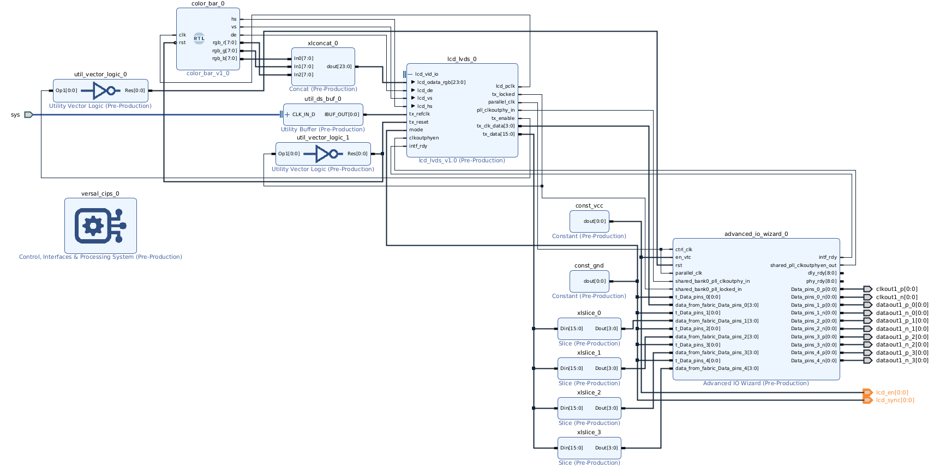
Task: Click the lcd_de arrow pin on lcd_lvds_0
Action: point(413,90)
